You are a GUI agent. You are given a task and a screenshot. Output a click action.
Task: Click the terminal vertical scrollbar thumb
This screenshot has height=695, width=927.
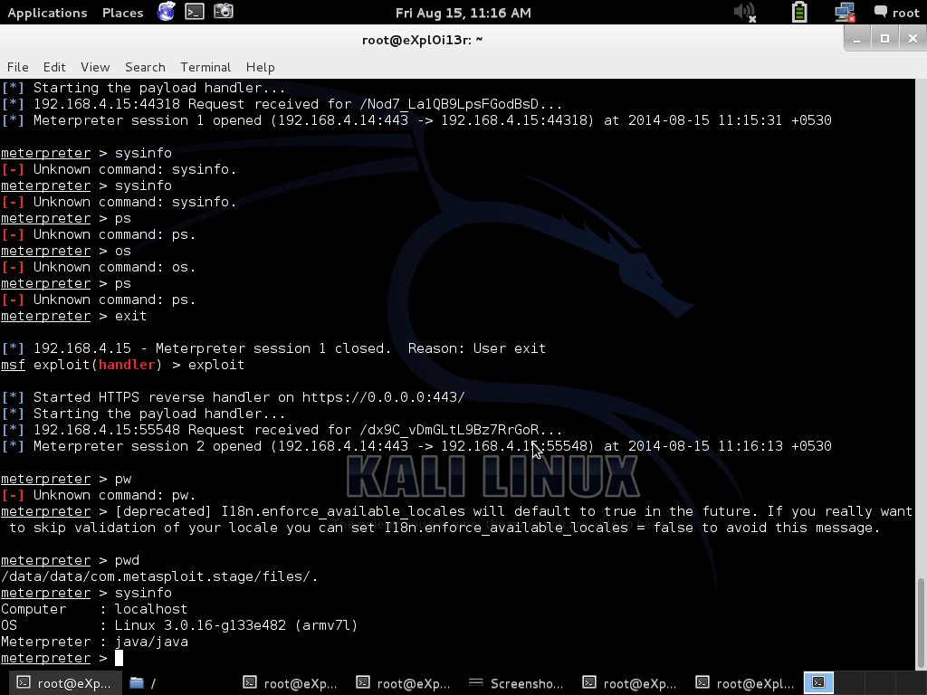[x=921, y=623]
